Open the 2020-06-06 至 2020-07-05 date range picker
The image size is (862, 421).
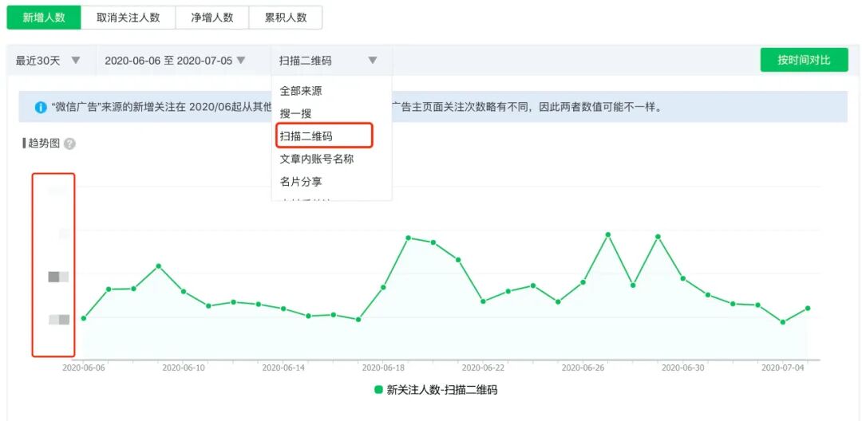pyautogui.click(x=175, y=61)
